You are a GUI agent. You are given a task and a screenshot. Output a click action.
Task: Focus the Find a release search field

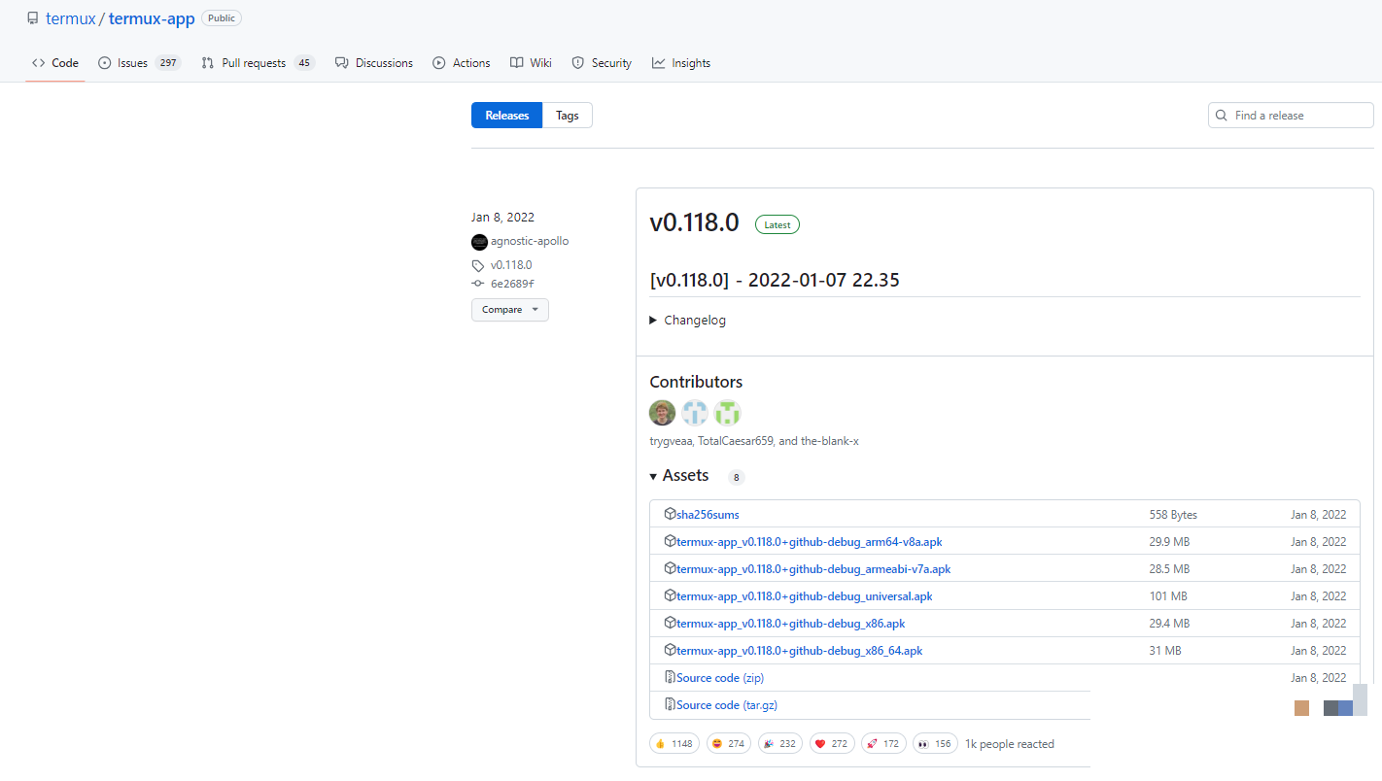(1291, 116)
